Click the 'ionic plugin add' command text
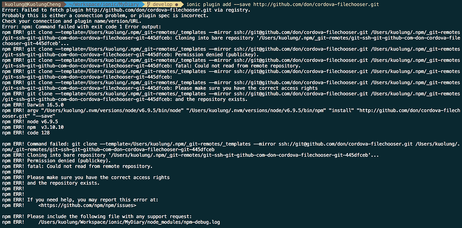Viewport: 462px width, 228px height. pos(208,5)
